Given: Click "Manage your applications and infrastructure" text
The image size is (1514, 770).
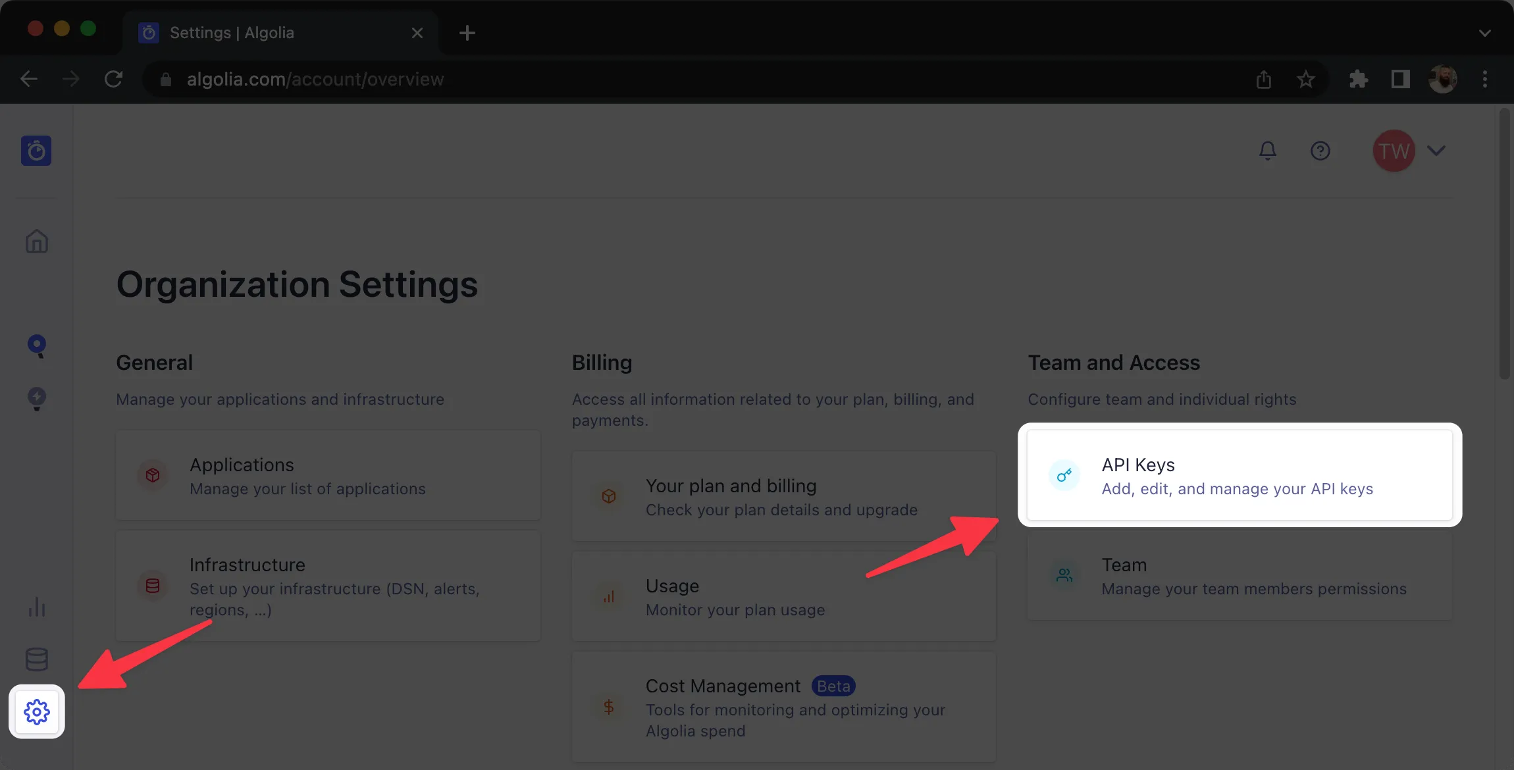Looking at the screenshot, I should coord(280,399).
